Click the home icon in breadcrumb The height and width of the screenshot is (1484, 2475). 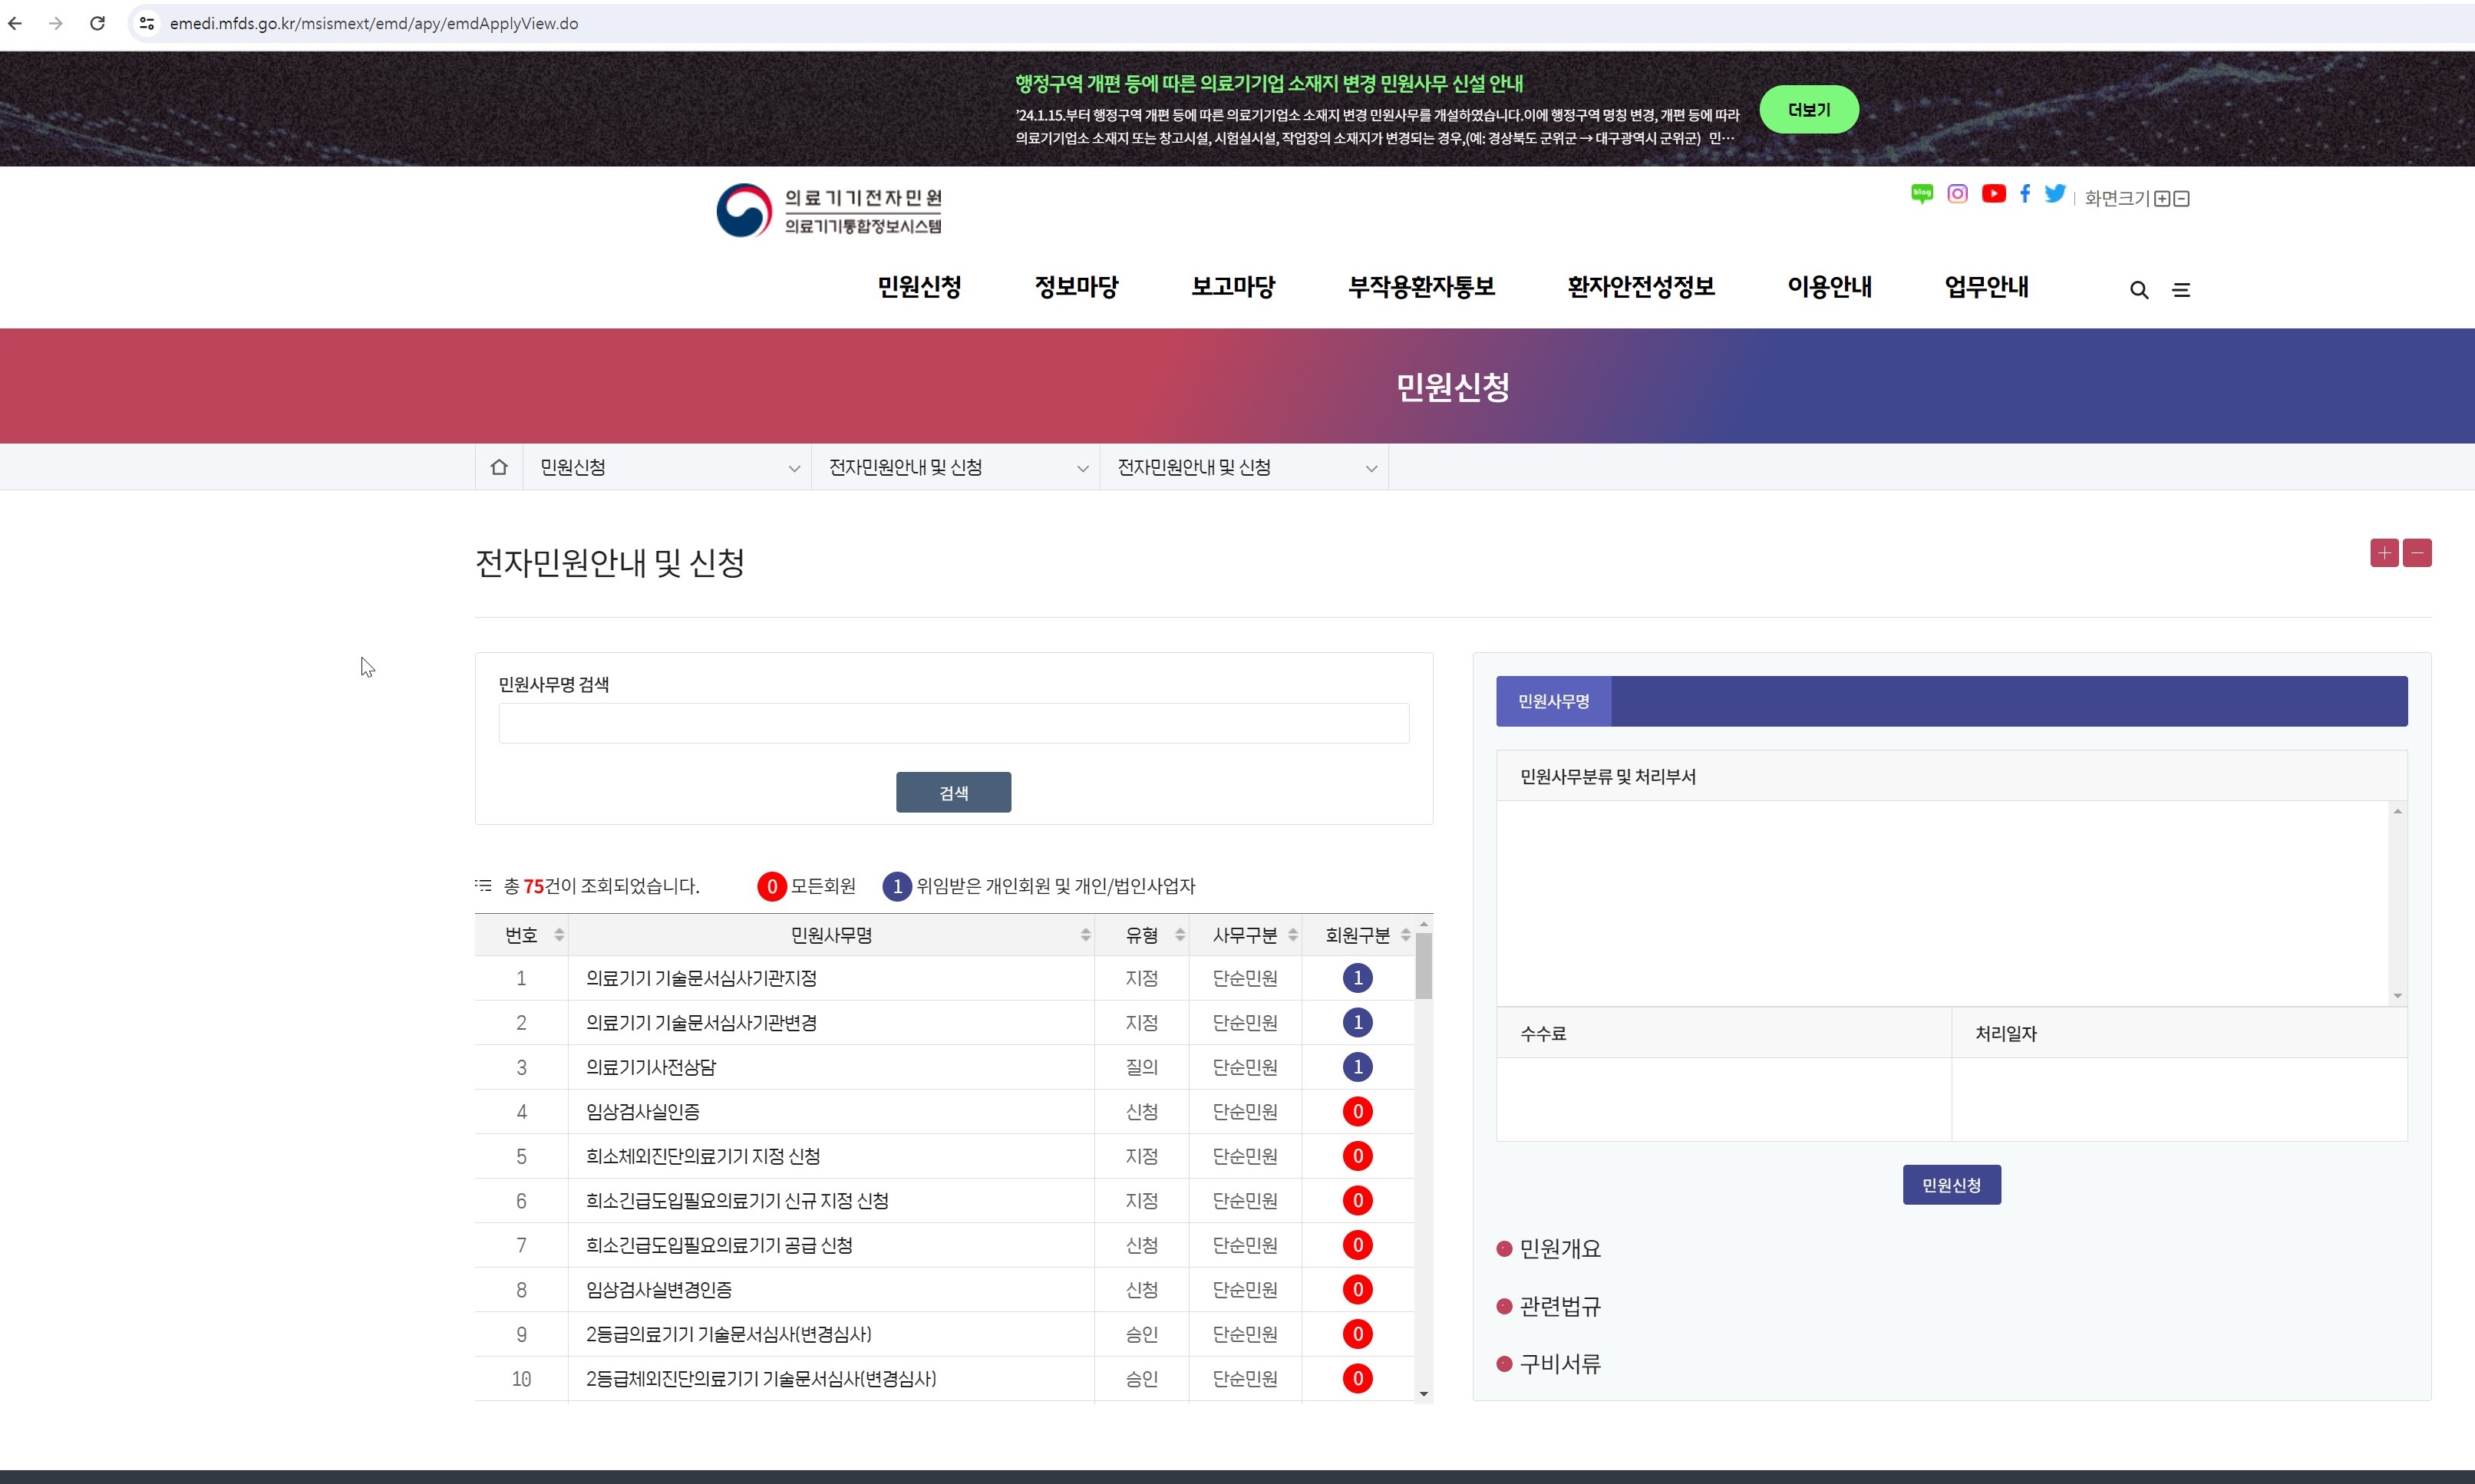(x=499, y=467)
